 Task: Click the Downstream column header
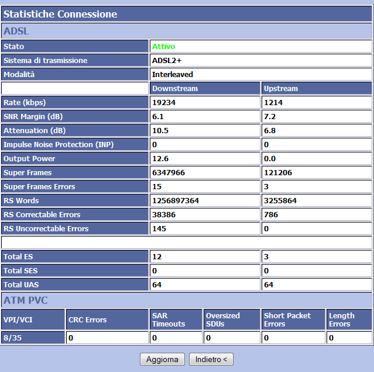[174, 88]
